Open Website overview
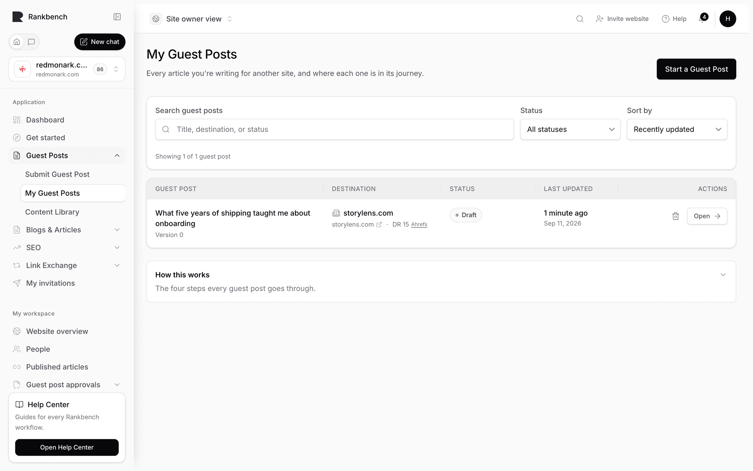The image size is (753, 471). [67, 331]
